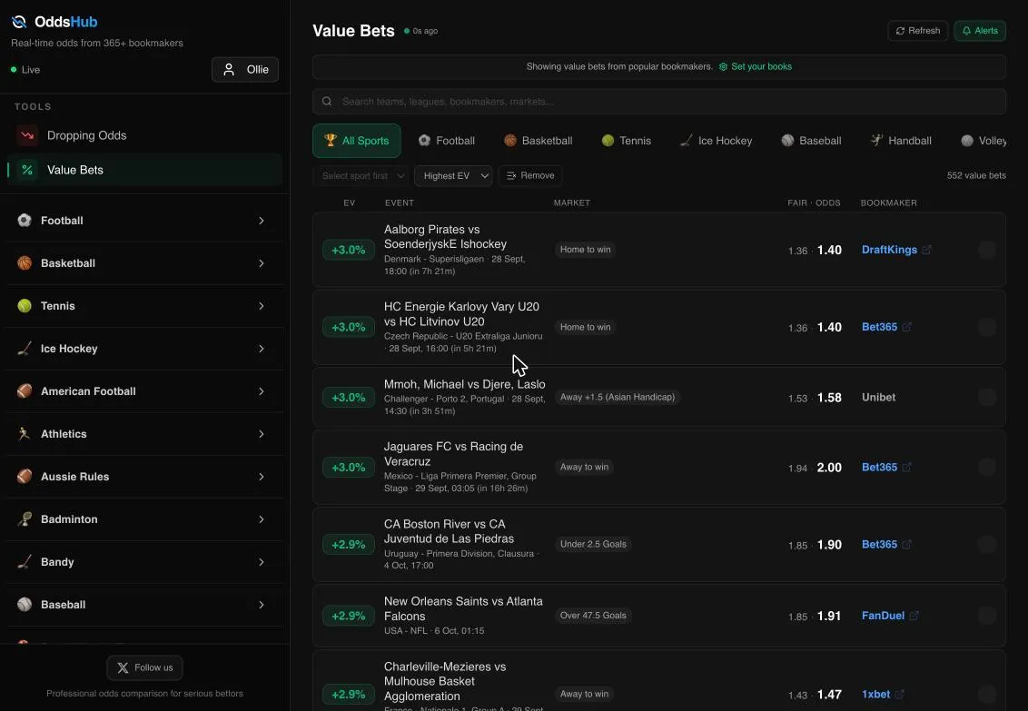Click the Tennis ball icon in sidebar
1028x711 pixels.
point(25,305)
